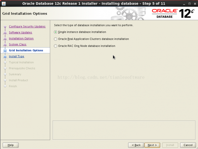Image resolution: width=198 pixels, height=149 pixels.
Task: Open the Configure Security Updates step
Action: (x=27, y=26)
